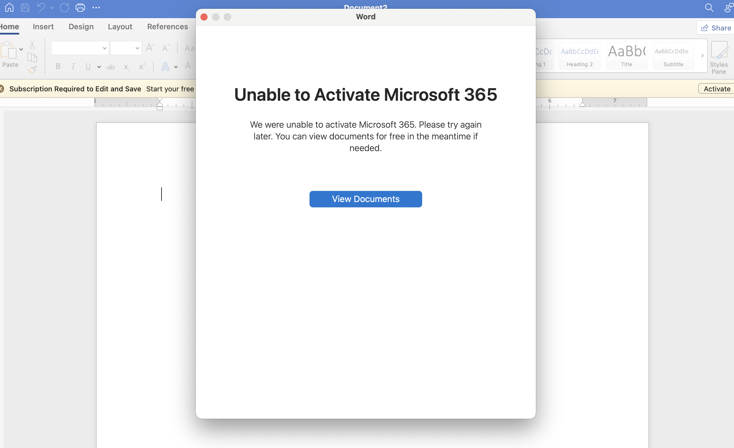Viewport: 734px width, 448px height.
Task: Toggle Bold formatting
Action: [x=58, y=66]
